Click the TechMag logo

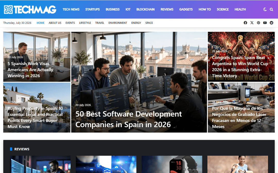pos(30,9)
